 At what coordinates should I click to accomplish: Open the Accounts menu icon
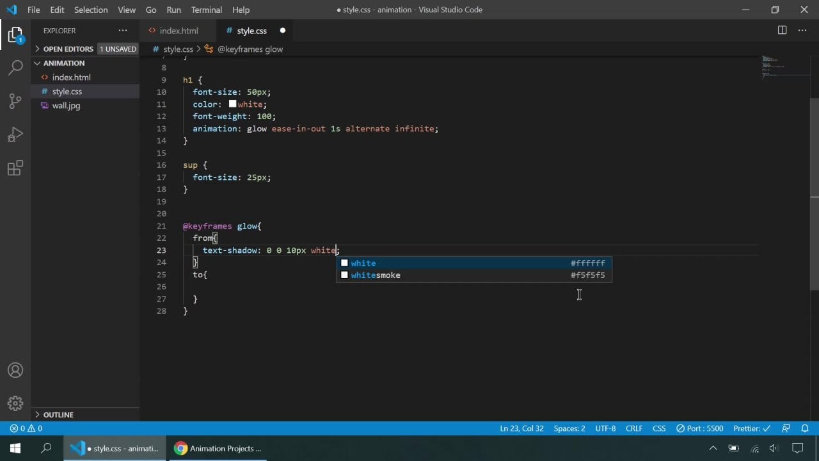[x=15, y=371]
